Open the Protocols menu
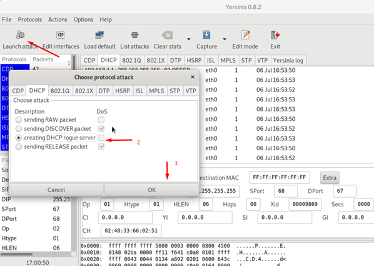374x266 pixels. click(x=30, y=19)
